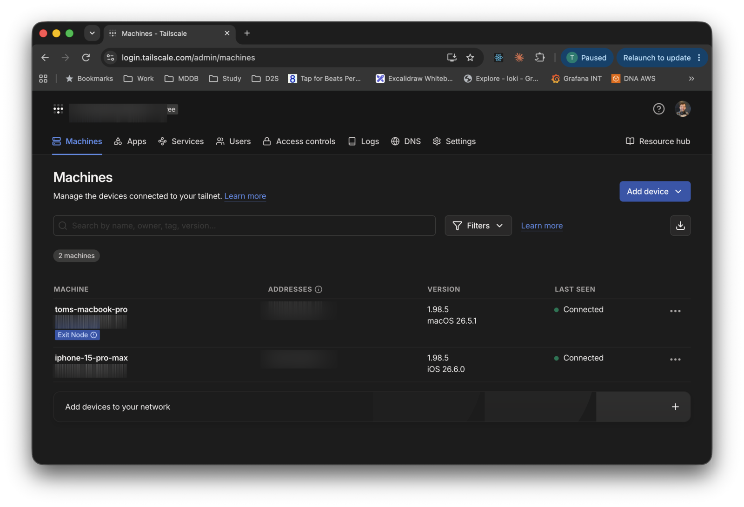Open the MDDB bookmarks folder

[181, 79]
